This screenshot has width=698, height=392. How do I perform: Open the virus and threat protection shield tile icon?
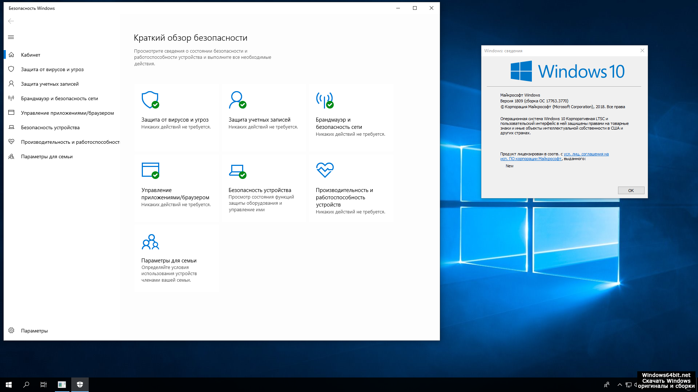point(150,100)
